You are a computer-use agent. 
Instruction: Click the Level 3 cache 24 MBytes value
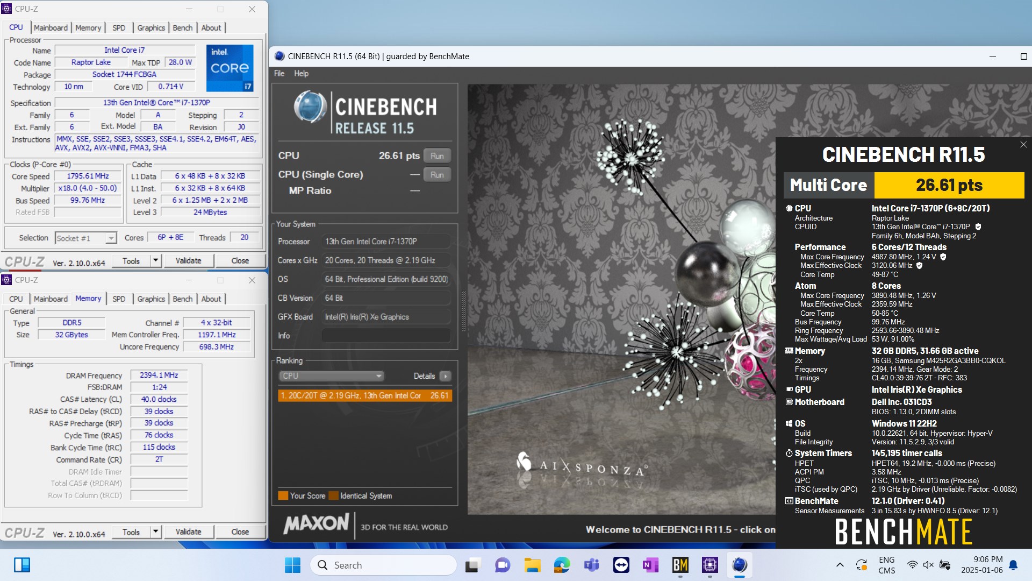pyautogui.click(x=210, y=212)
